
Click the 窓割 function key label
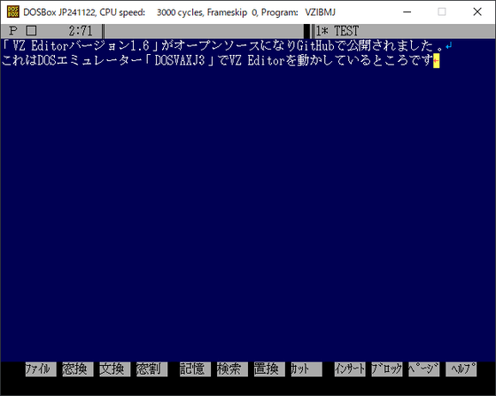151,369
